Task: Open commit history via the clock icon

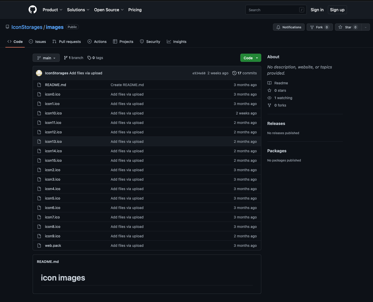Action: [x=234, y=73]
